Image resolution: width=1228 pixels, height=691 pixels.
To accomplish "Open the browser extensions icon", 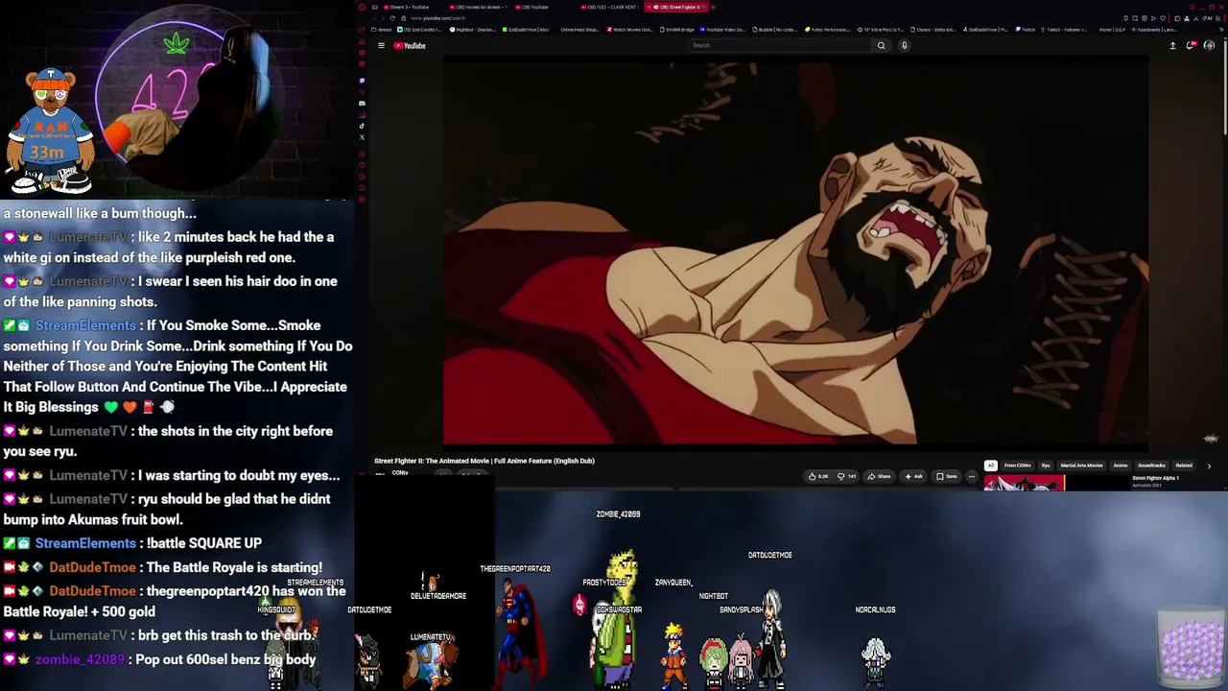I will (1177, 18).
